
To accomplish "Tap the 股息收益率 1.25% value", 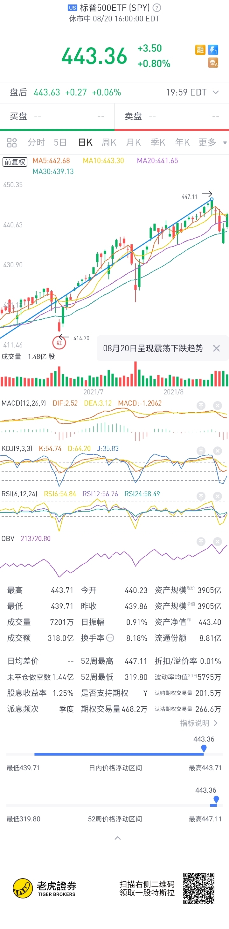I will coord(63,693).
